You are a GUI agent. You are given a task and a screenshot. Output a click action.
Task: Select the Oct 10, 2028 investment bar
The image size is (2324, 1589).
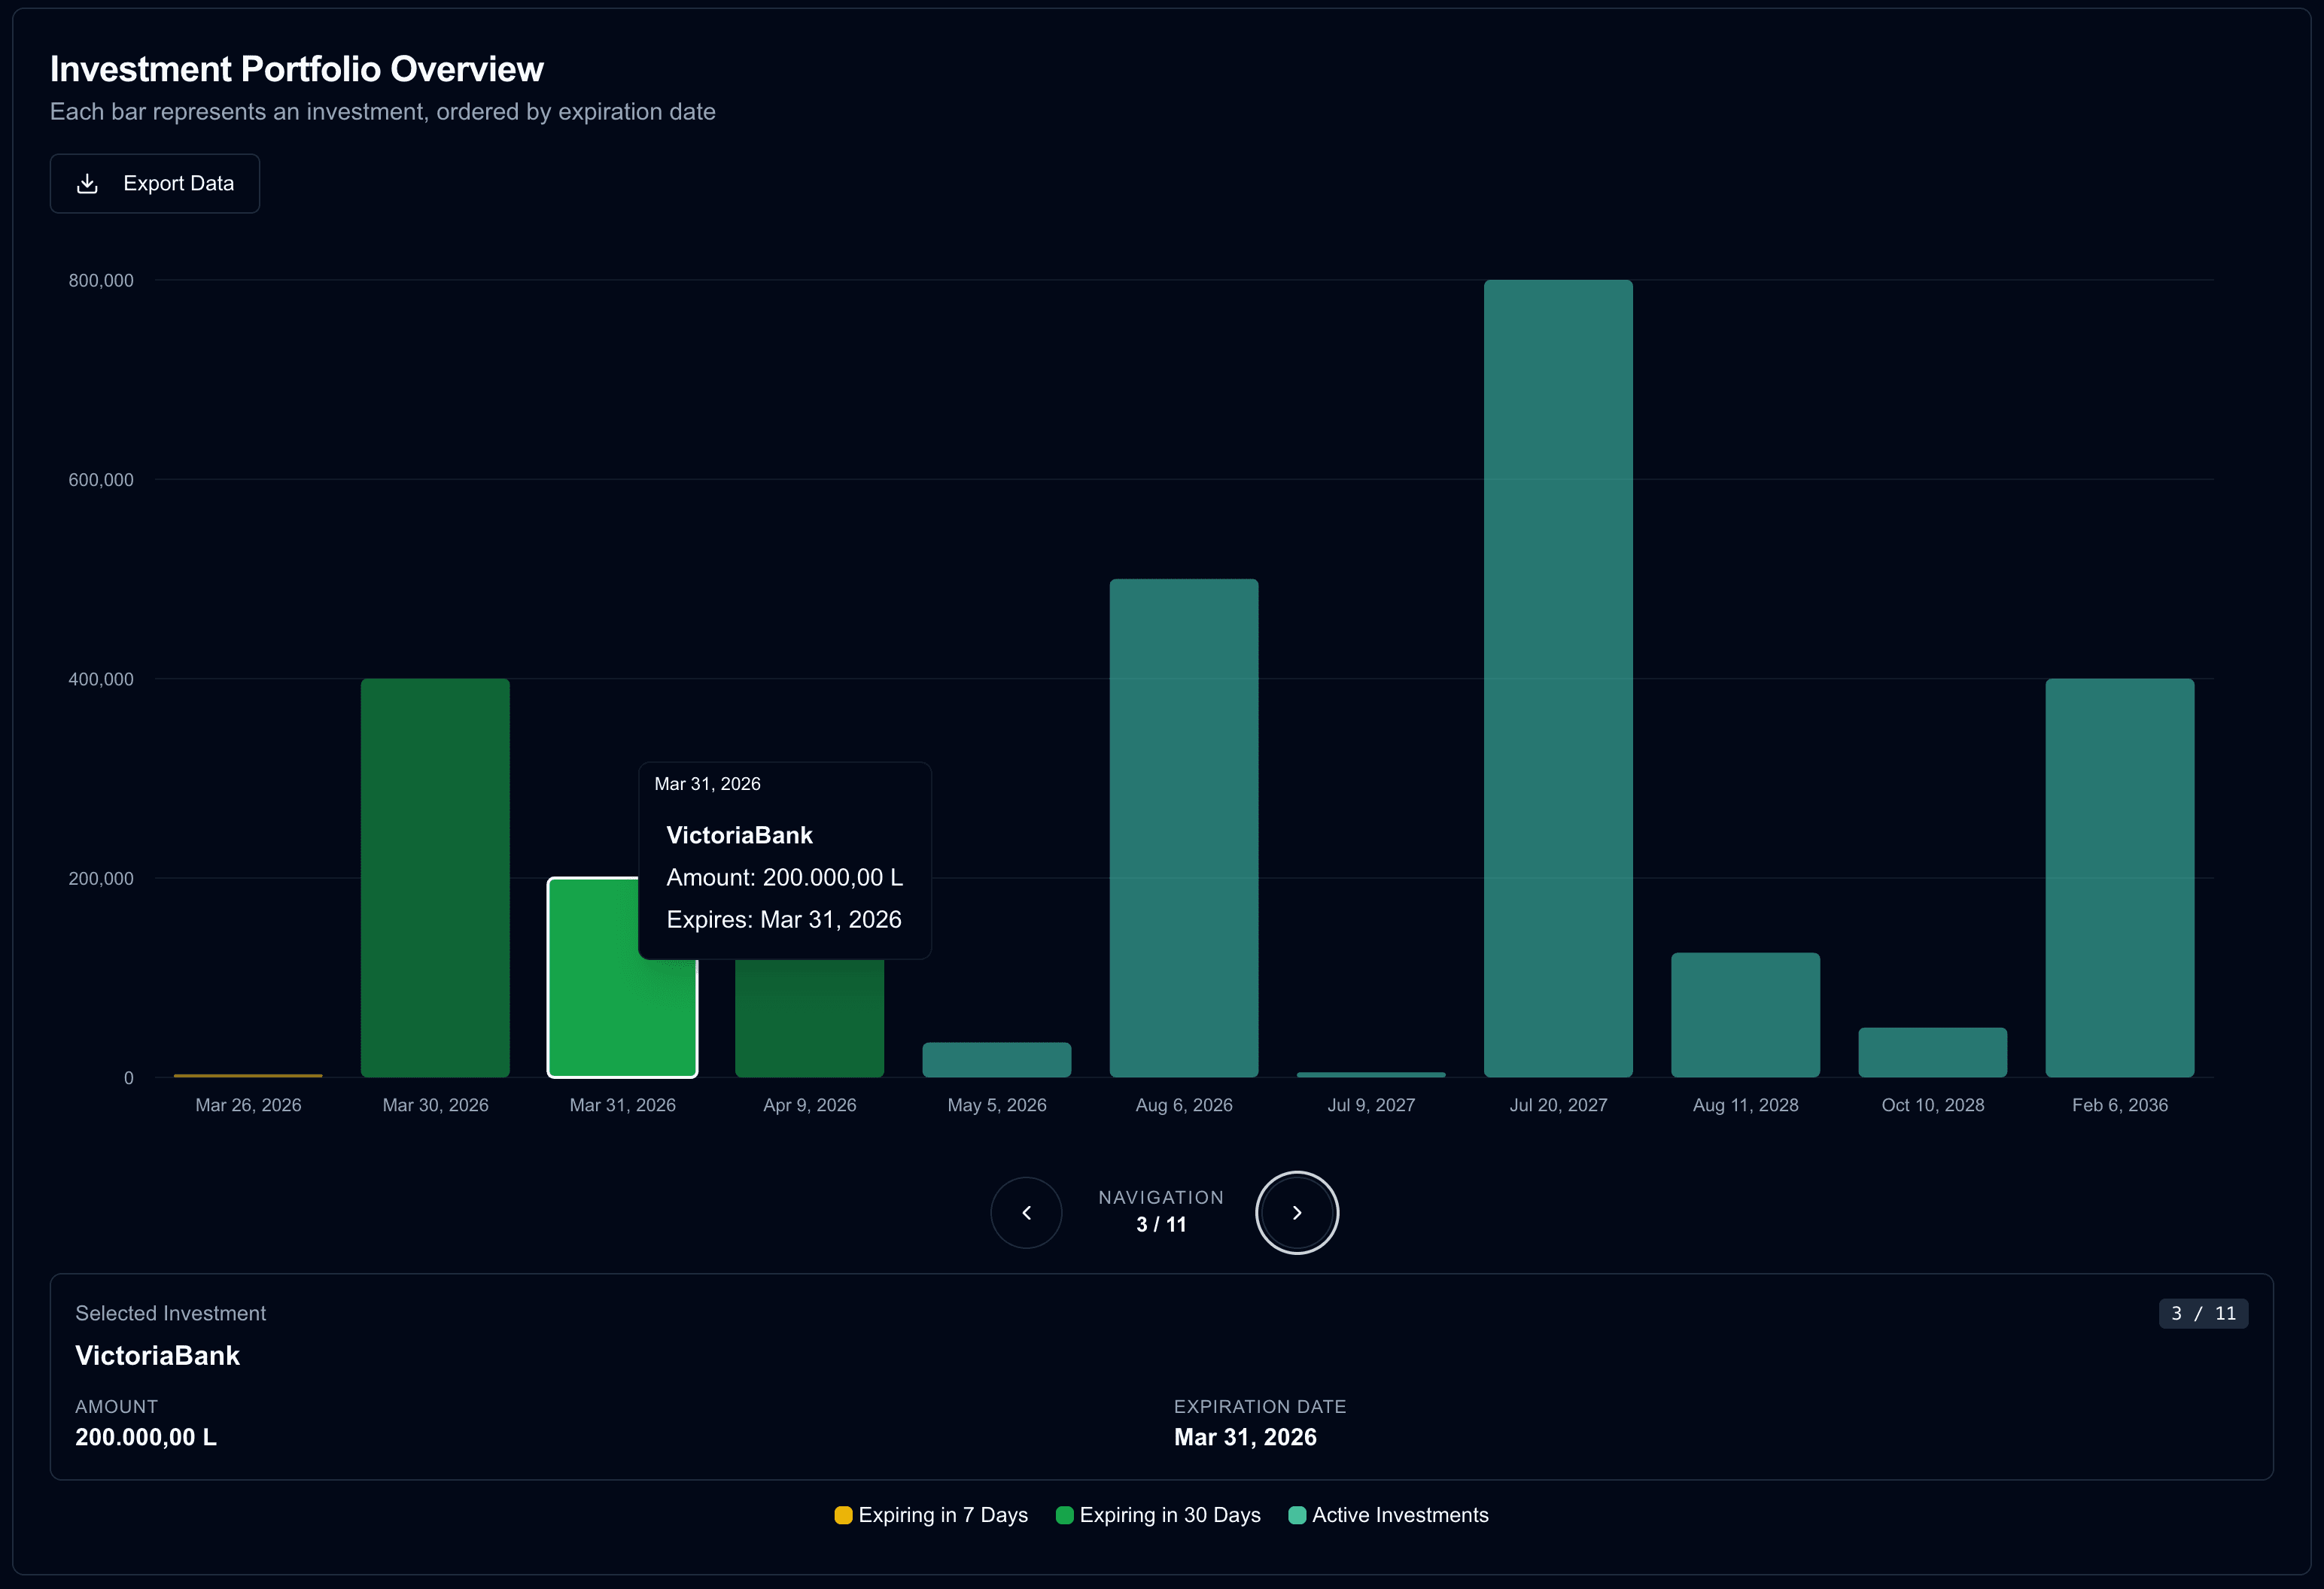[x=1933, y=1053]
